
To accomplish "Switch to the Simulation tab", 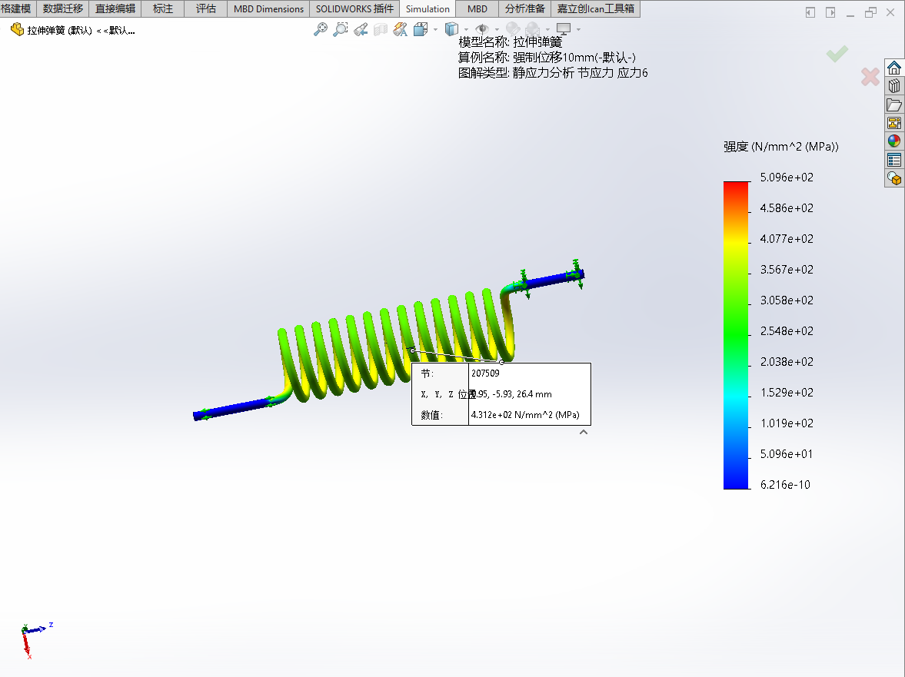I will pyautogui.click(x=428, y=9).
